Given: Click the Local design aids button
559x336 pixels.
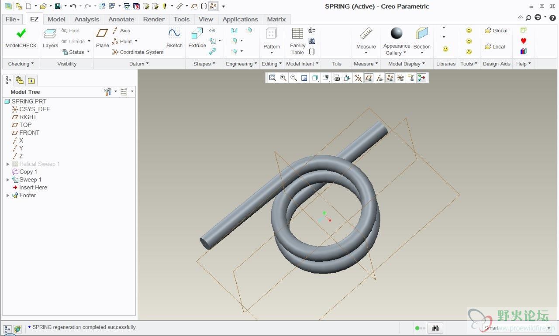Looking at the screenshot, I should (x=495, y=47).
